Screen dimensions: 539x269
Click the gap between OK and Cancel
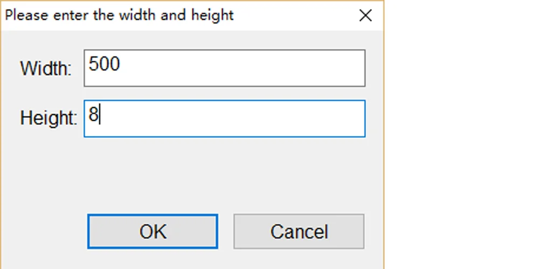click(x=225, y=231)
